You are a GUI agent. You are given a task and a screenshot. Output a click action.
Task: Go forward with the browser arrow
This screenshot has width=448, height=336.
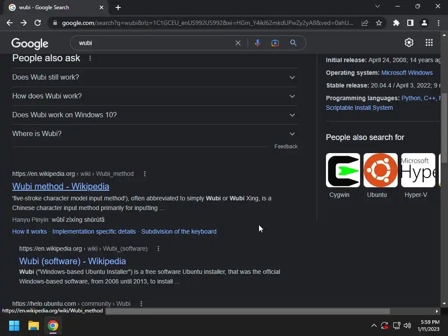pyautogui.click(x=24, y=23)
